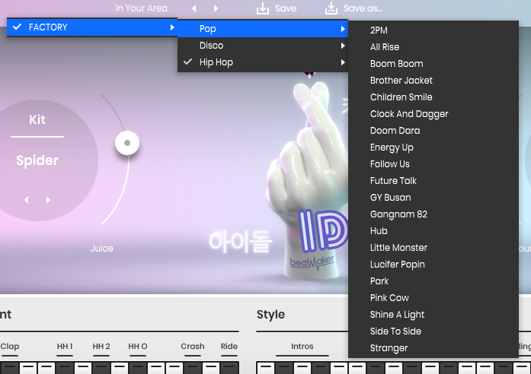
Task: Click the arrow on the Pop row
Action: click(x=343, y=29)
